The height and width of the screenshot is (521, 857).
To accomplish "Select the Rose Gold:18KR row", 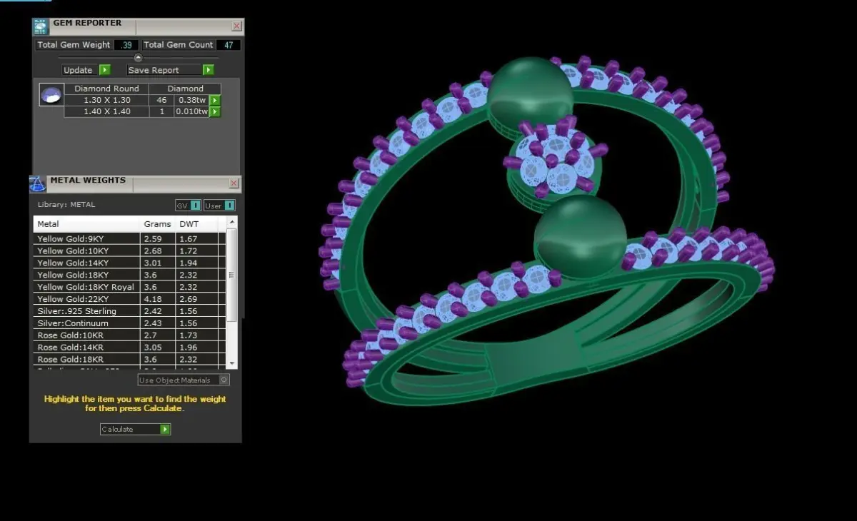I will (129, 360).
